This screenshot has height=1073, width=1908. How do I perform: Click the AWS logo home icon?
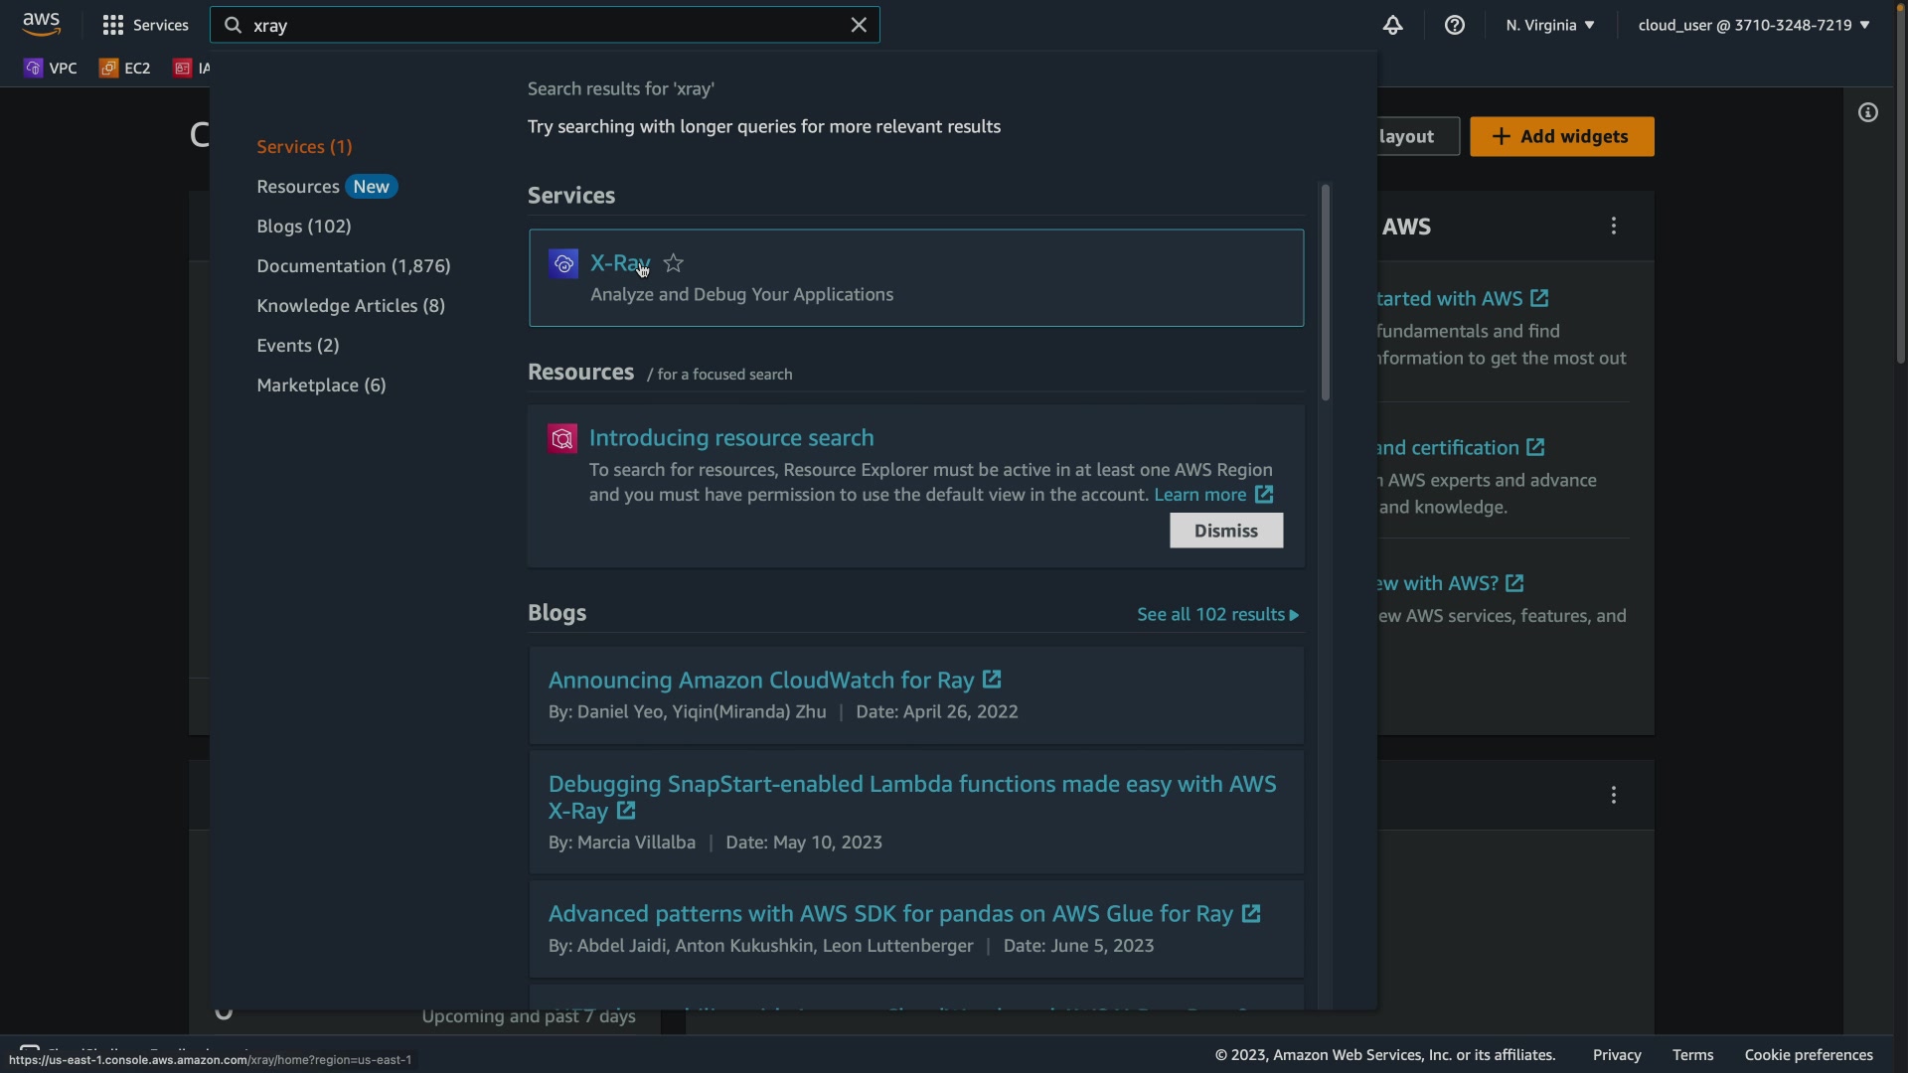41,24
